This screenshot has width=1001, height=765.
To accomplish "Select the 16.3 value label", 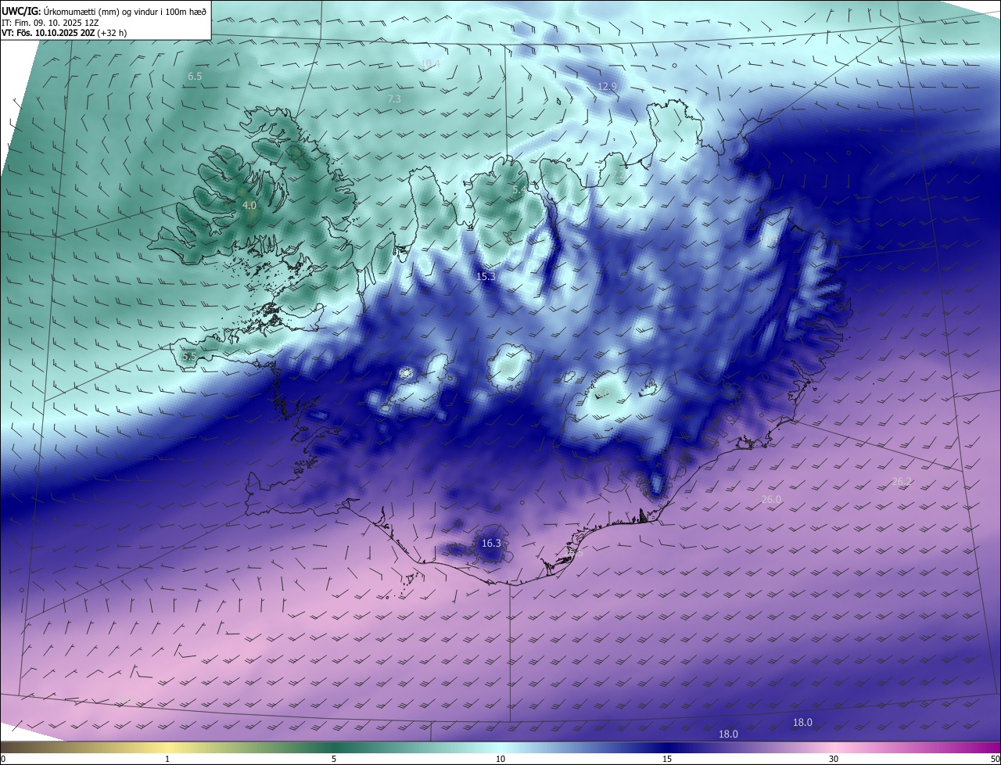I will tap(491, 543).
